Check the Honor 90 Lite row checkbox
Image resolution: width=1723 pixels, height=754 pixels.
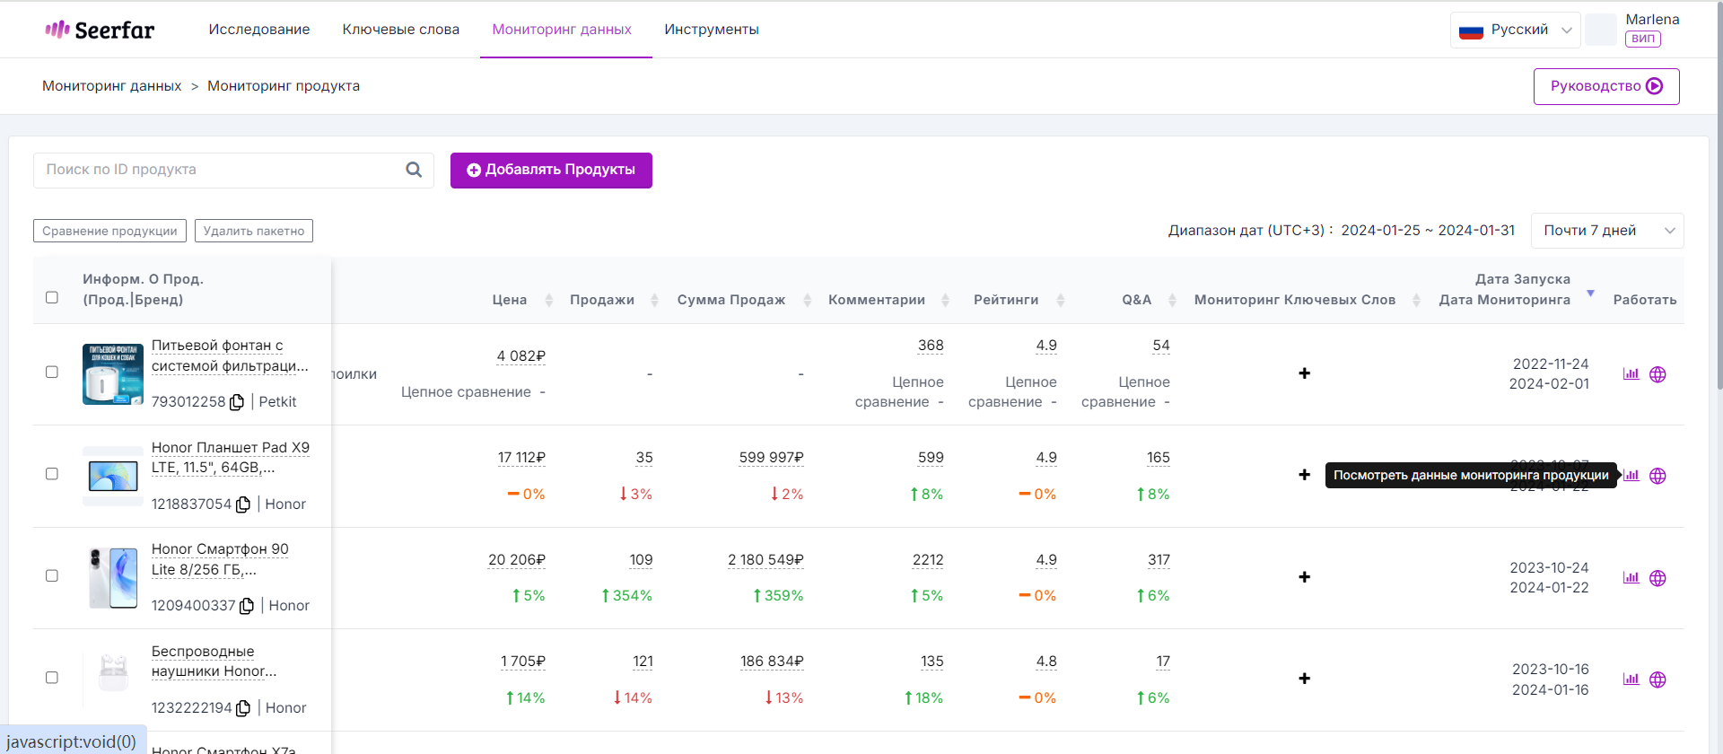[x=52, y=575]
